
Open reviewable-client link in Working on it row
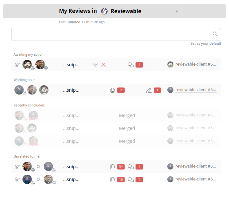coord(196,90)
